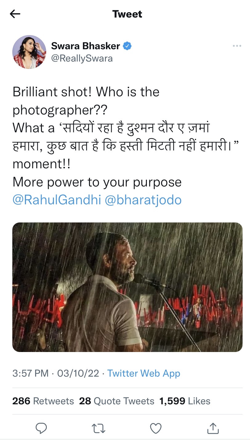Visit the @bharatjodo mention

[x=143, y=200]
